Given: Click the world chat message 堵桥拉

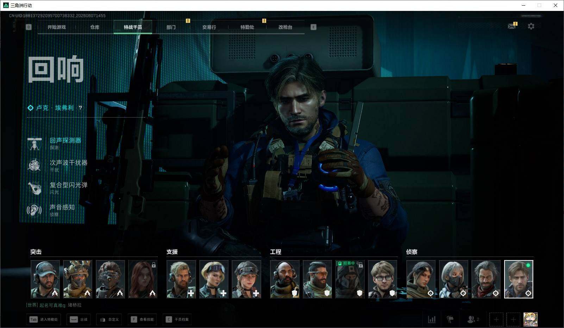Looking at the screenshot, I should coord(75,305).
